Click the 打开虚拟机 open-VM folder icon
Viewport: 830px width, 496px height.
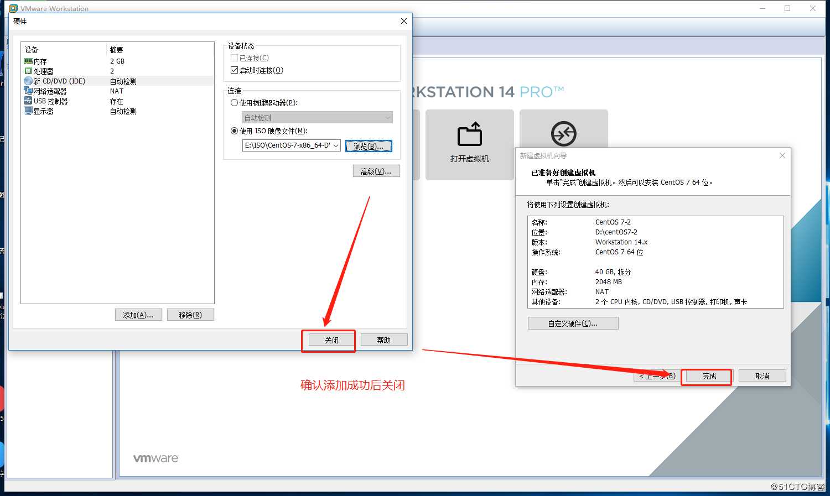[x=470, y=134]
